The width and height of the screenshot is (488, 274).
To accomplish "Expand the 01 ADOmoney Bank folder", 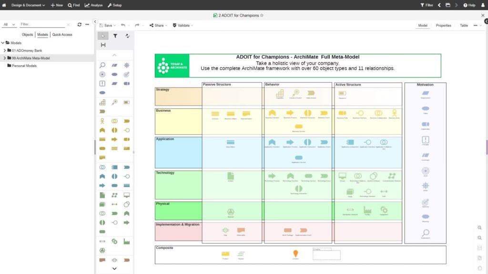I will point(5,50).
